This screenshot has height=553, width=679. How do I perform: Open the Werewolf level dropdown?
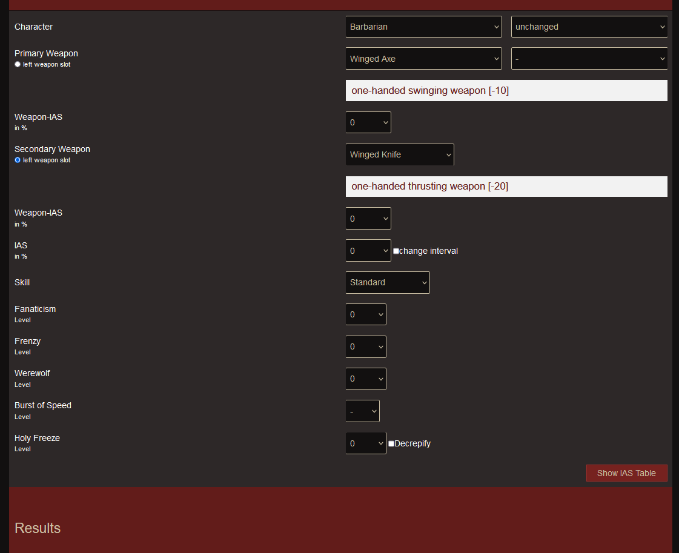click(366, 379)
